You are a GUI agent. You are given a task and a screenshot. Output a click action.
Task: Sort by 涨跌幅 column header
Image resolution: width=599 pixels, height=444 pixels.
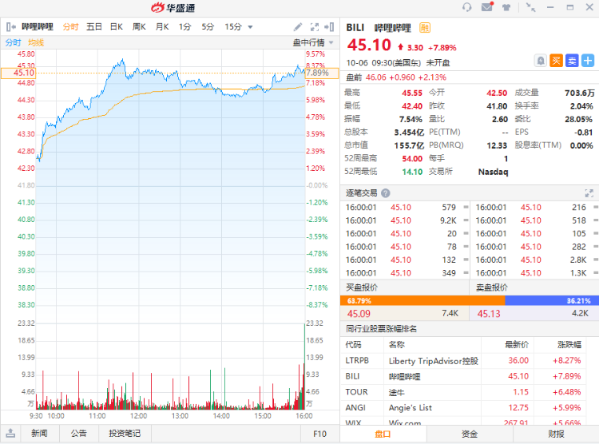click(569, 345)
